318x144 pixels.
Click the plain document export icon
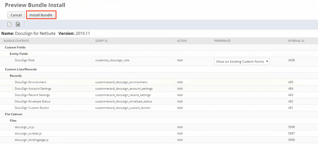click(x=9, y=24)
